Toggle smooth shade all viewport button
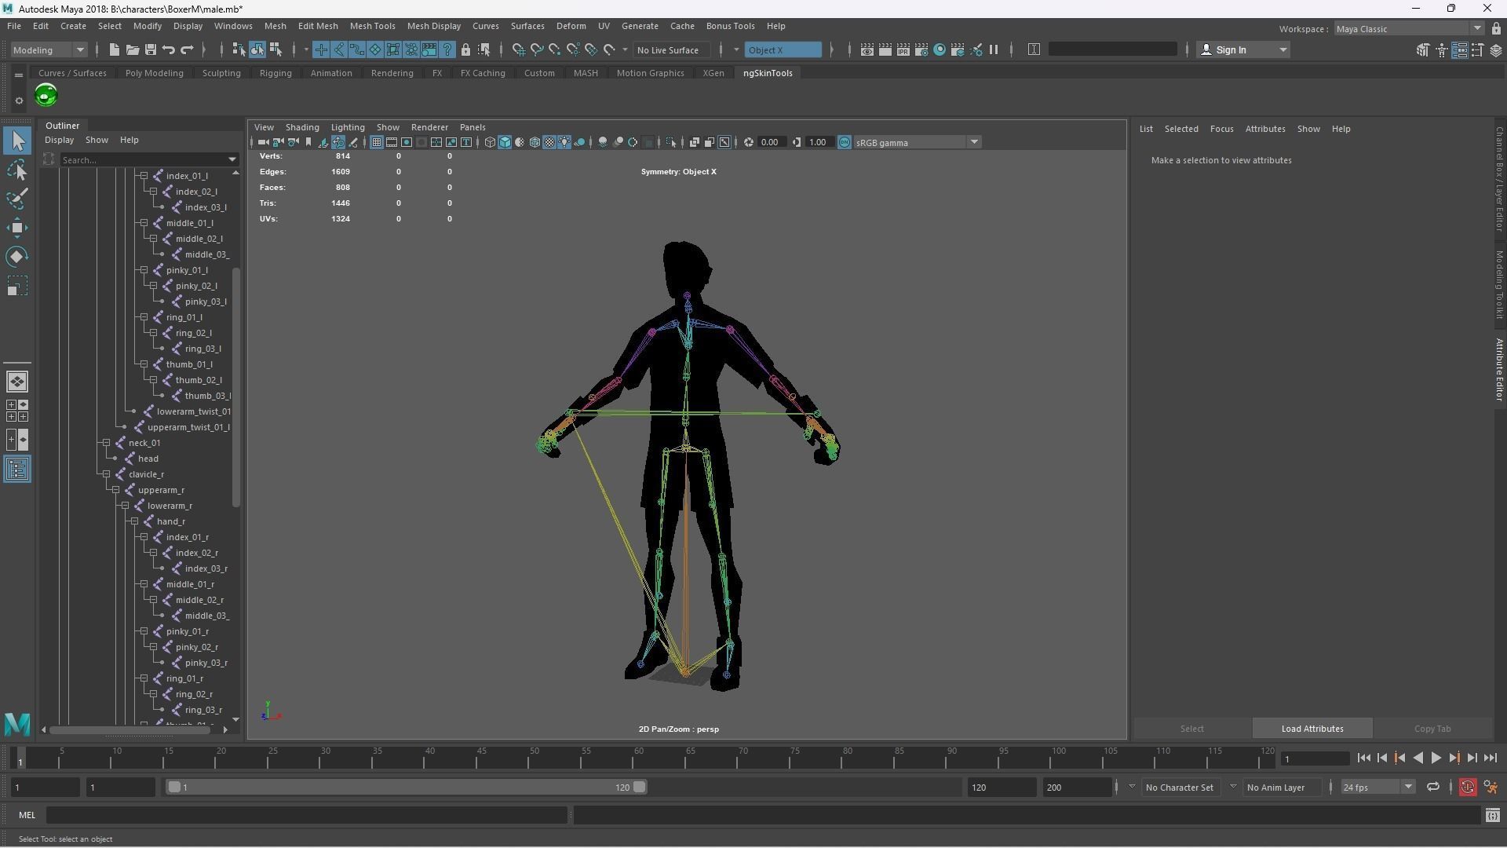 pyautogui.click(x=505, y=143)
